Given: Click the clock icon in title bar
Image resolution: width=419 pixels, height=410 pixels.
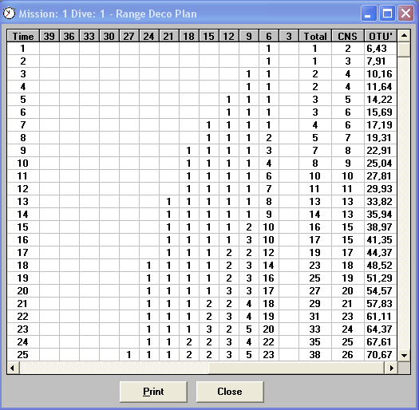Looking at the screenshot, I should 9,13.
